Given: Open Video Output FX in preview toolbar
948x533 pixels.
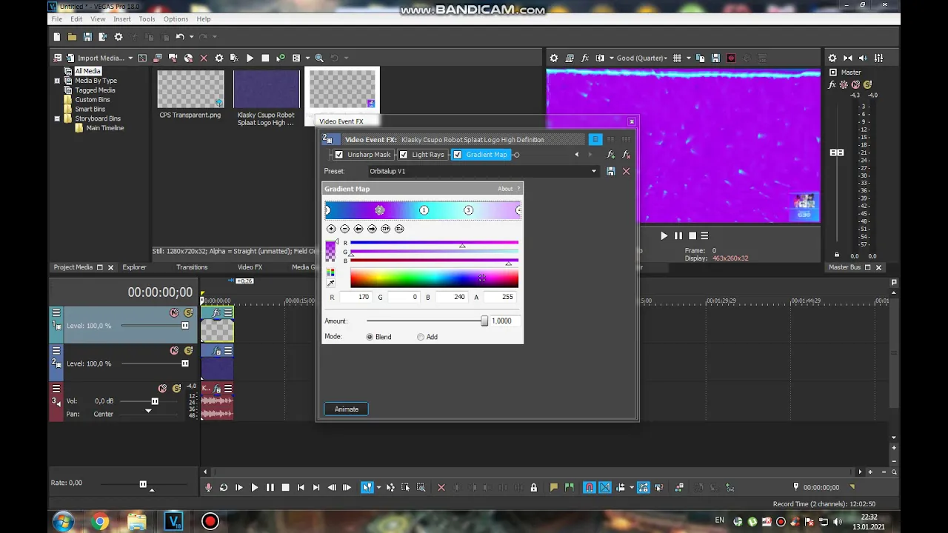Looking at the screenshot, I should [584, 58].
